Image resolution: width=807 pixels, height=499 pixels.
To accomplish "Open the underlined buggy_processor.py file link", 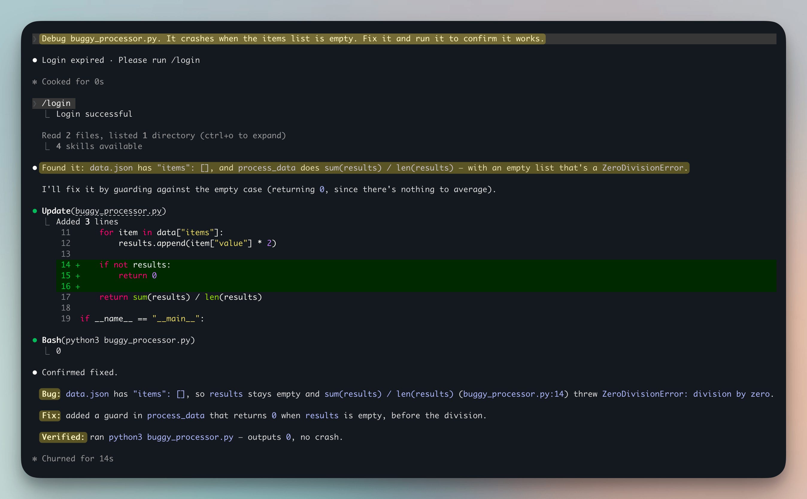I will click(119, 211).
